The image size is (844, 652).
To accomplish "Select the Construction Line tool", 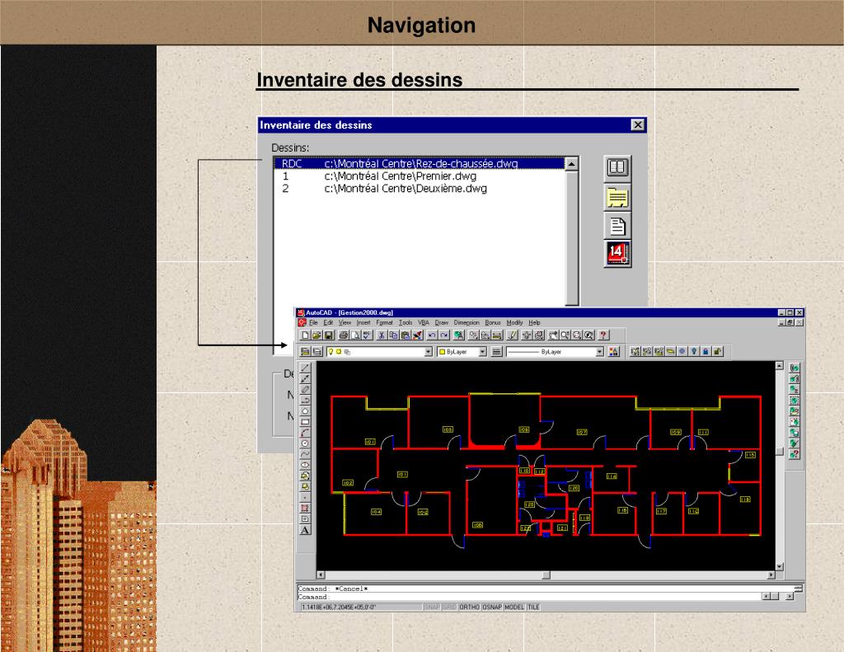I will [305, 378].
